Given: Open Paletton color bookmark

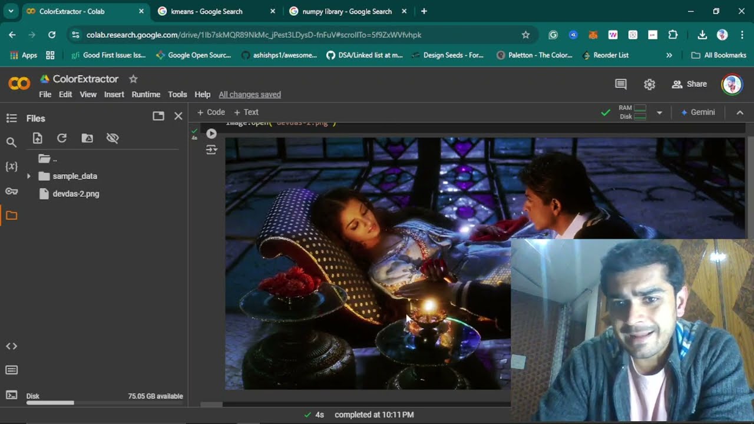Looking at the screenshot, I should click(x=534, y=55).
